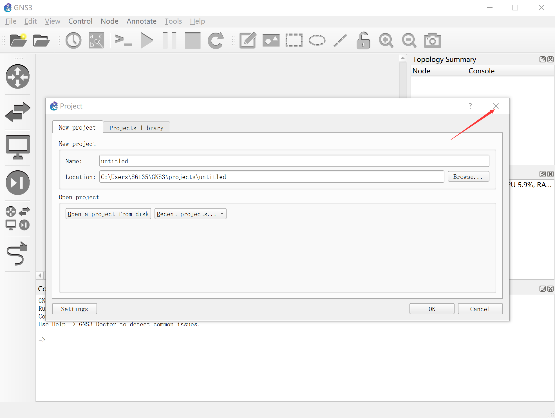Open Settings from the Project dialog
Screen dimensions: 555x418
coord(75,309)
